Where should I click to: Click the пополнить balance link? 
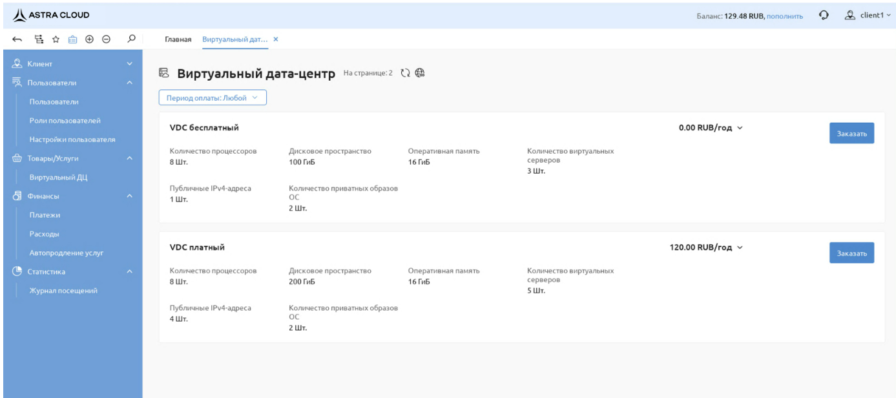[784, 16]
